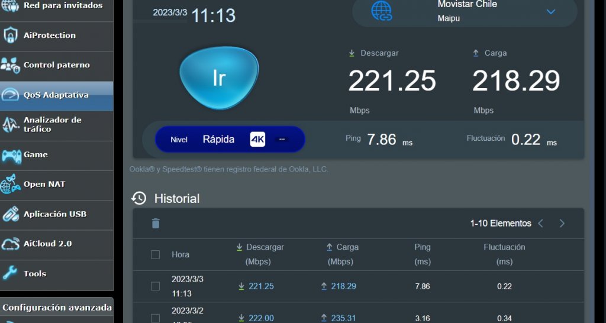Open Red para invitados menu item
This screenshot has width=606, height=323.
tap(56, 5)
